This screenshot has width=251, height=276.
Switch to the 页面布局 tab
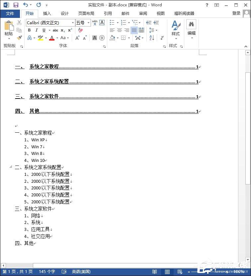click(x=86, y=13)
